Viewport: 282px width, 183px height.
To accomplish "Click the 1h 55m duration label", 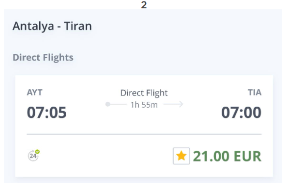I will pyautogui.click(x=144, y=105).
